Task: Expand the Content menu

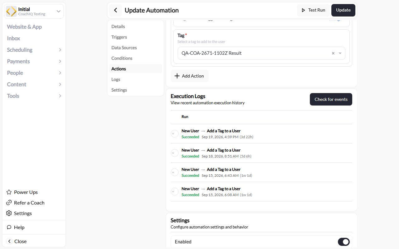Action: click(x=60, y=84)
